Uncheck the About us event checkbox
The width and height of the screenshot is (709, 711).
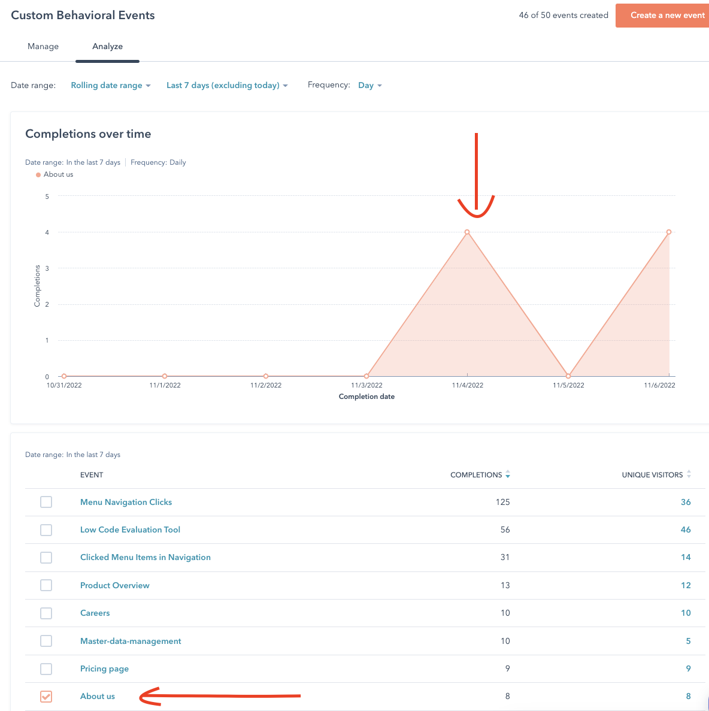click(46, 696)
